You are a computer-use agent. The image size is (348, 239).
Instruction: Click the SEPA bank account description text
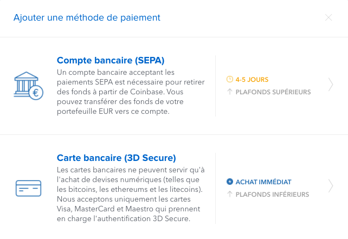pyautogui.click(x=131, y=92)
